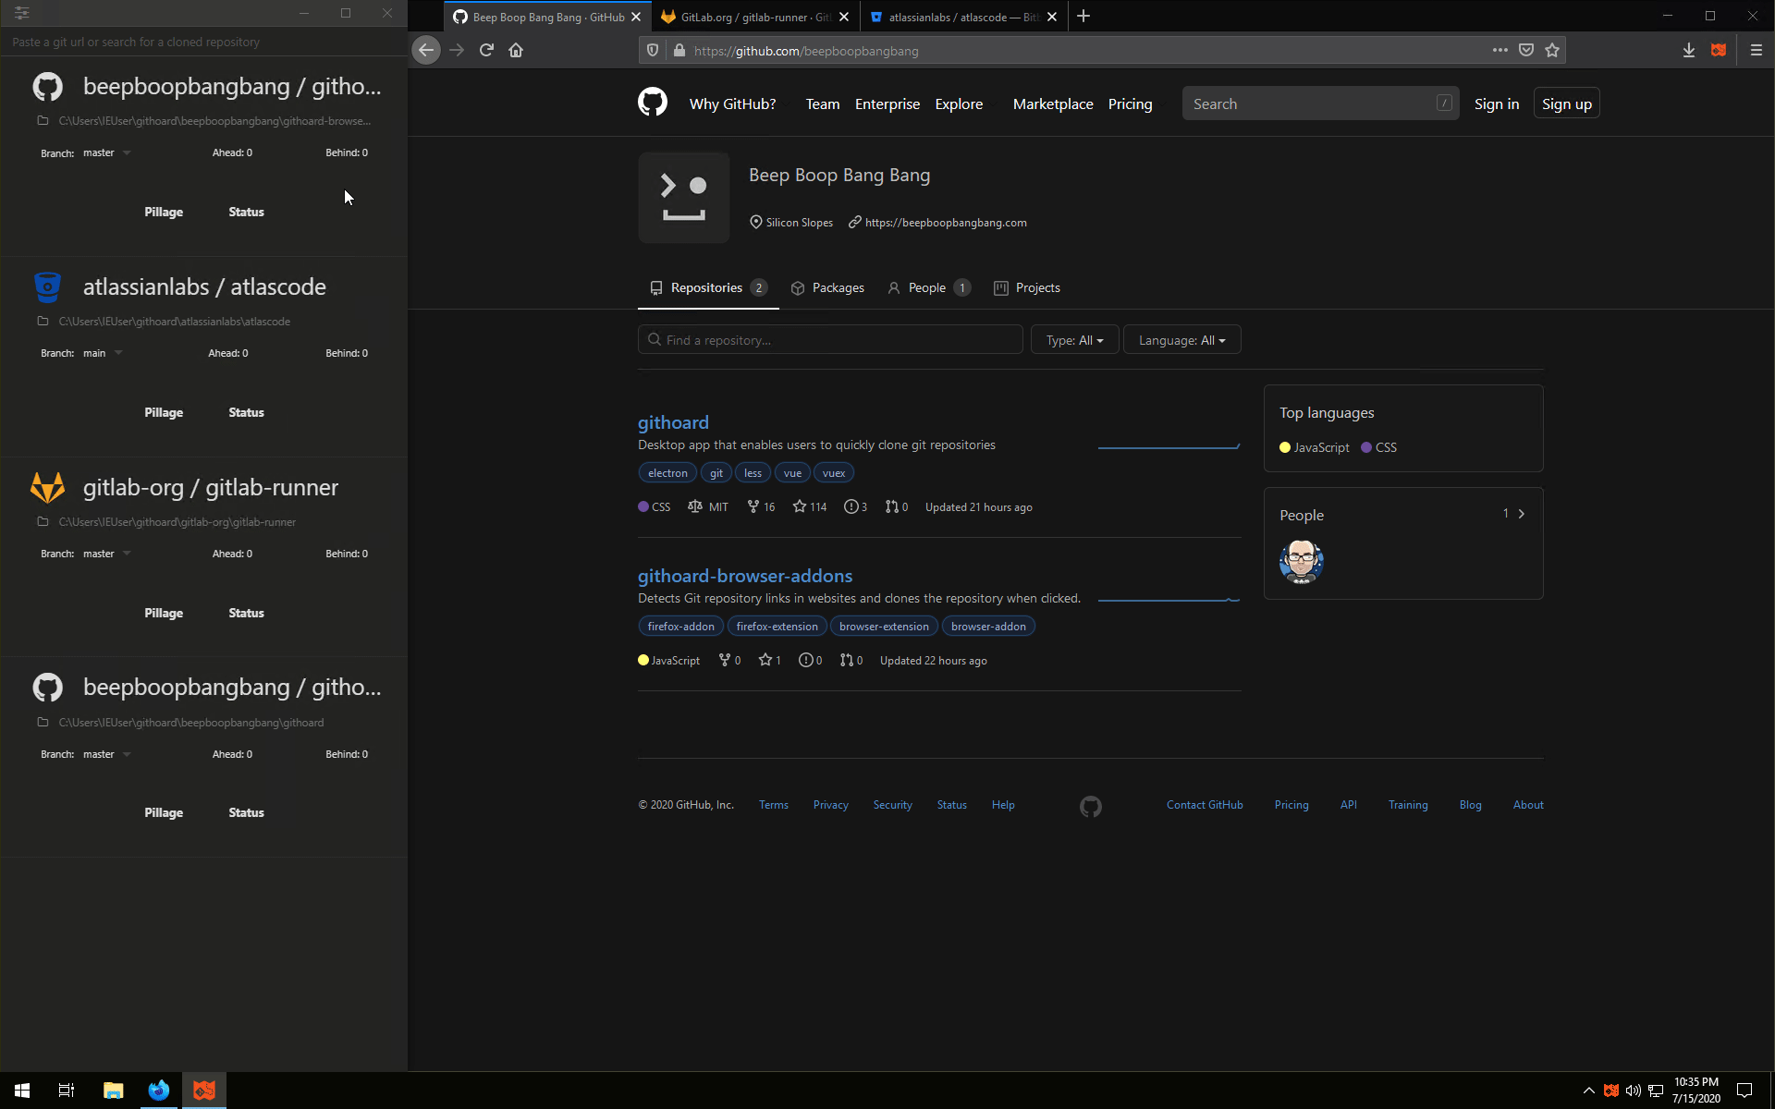
Task: Open File Explorer from the Windows taskbar
Action: point(113,1091)
